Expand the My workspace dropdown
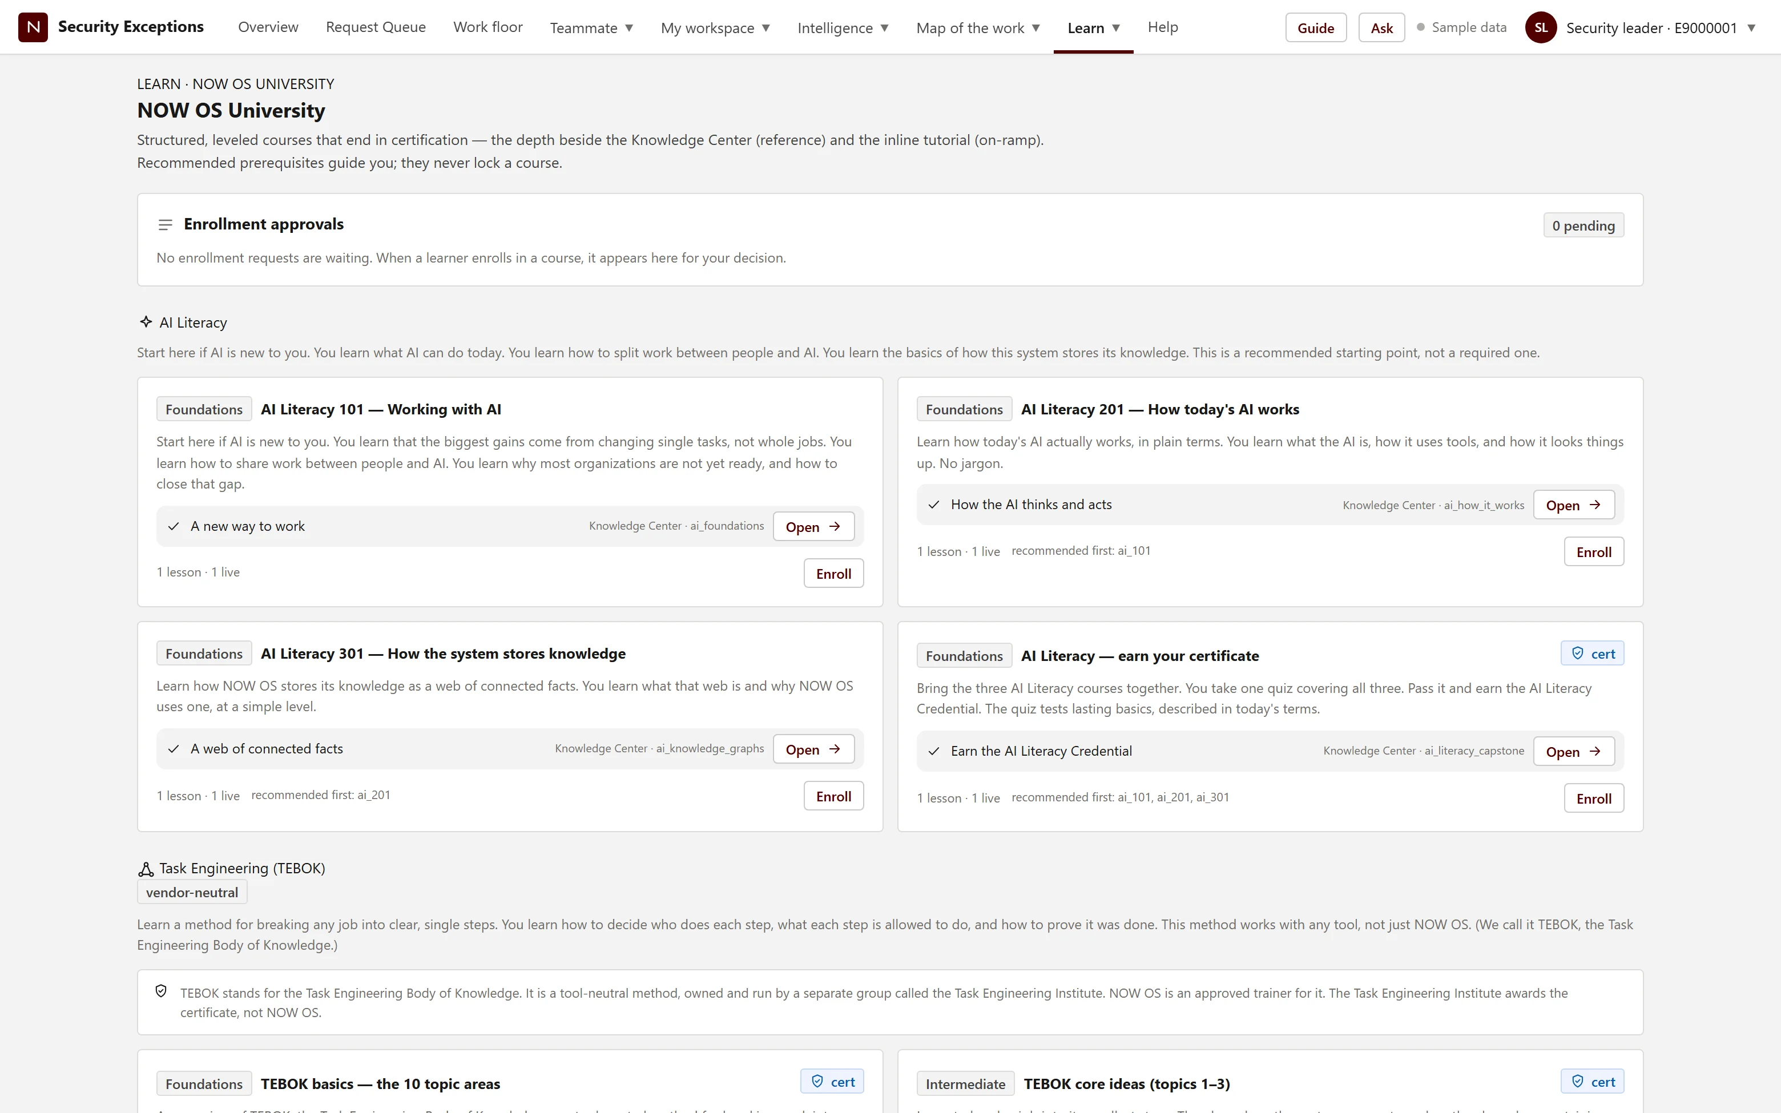This screenshot has width=1781, height=1113. point(715,28)
